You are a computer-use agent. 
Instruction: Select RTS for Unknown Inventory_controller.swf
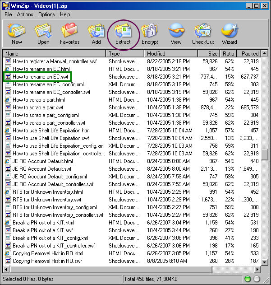pyautogui.click(x=58, y=215)
